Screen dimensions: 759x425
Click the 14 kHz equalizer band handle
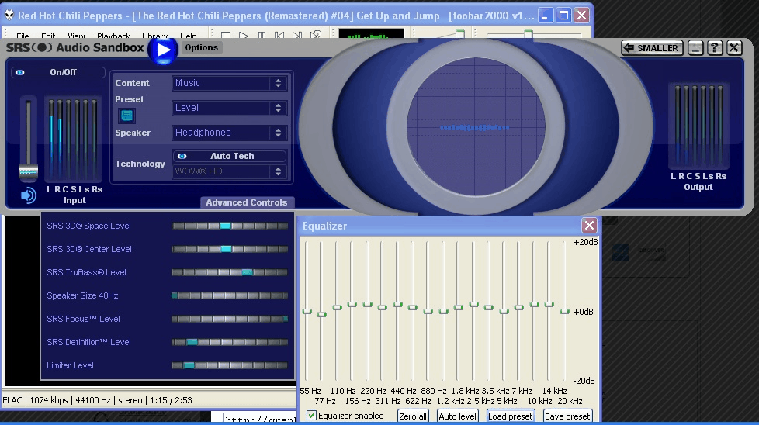[x=549, y=305]
